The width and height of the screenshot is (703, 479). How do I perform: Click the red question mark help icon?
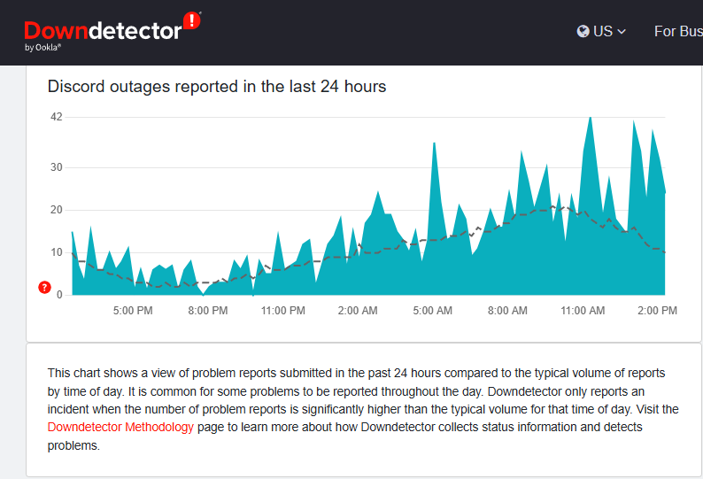[x=44, y=288]
